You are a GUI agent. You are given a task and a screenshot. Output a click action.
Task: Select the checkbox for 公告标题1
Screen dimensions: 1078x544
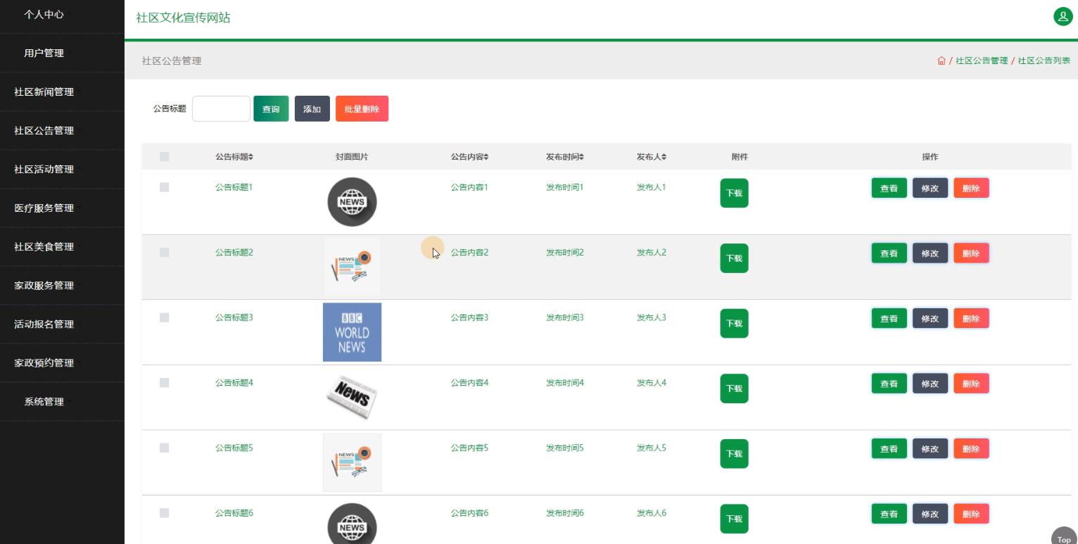tap(165, 187)
